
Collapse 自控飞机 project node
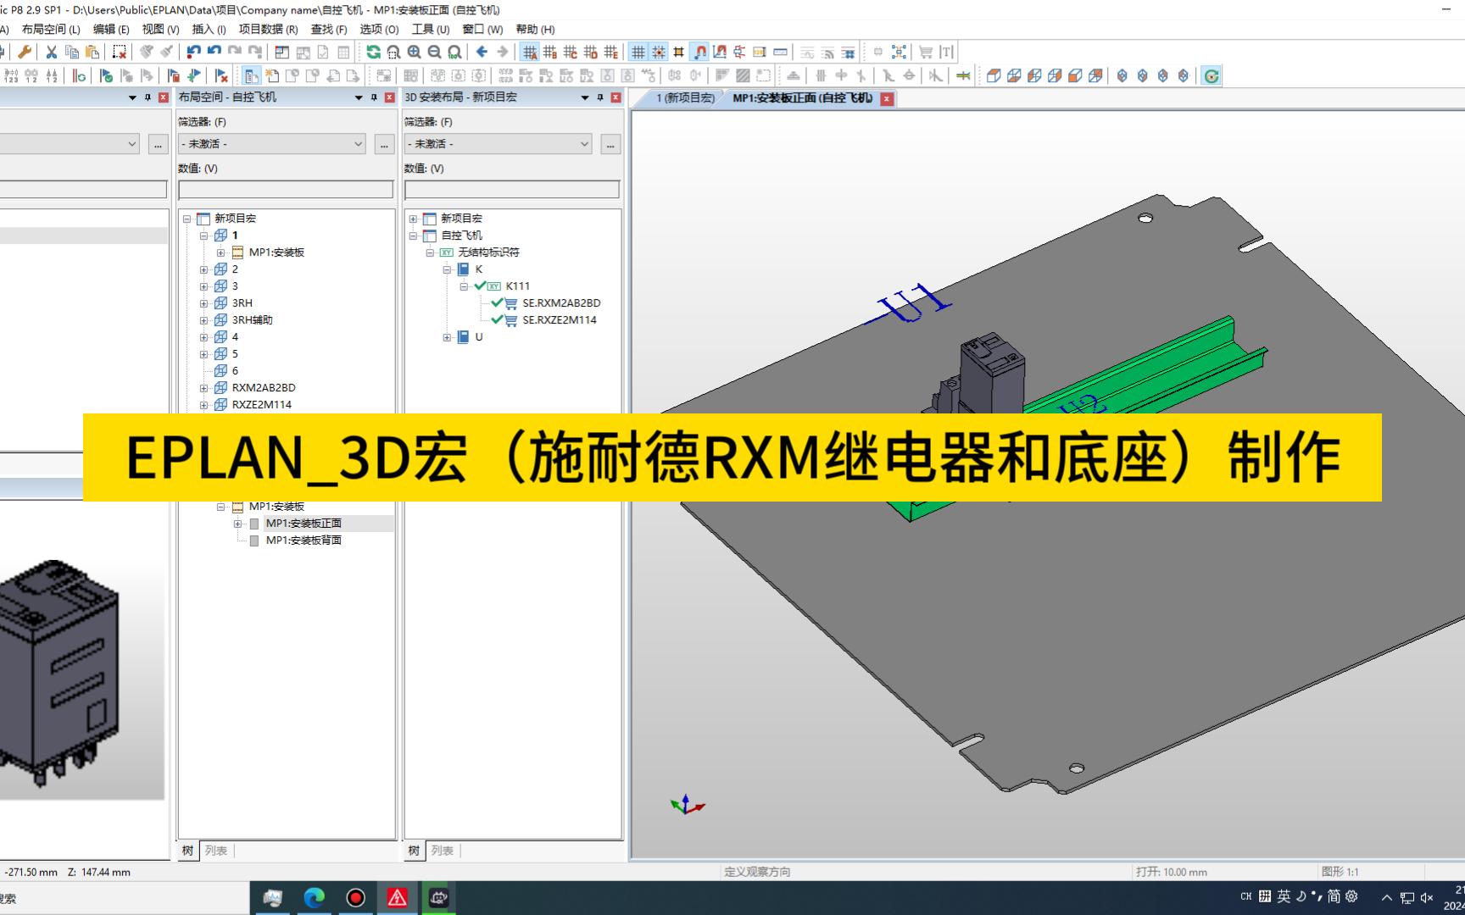413,236
